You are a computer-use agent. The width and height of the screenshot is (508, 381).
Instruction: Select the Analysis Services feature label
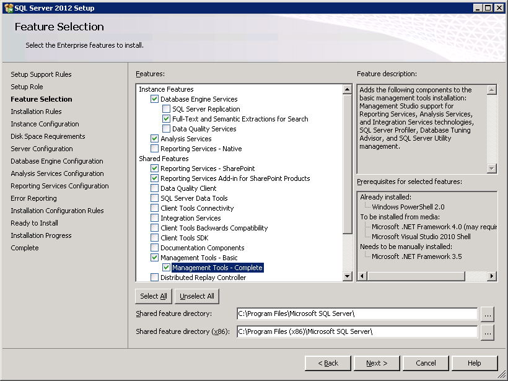tap(186, 139)
